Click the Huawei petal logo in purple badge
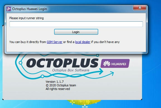Viewport: 161px width, 108px height. 107,64
